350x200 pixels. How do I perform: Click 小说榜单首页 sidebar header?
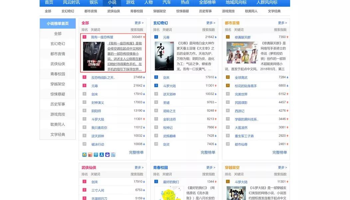point(58,23)
